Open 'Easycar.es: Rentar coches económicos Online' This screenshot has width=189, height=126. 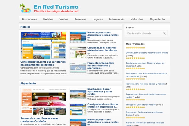click(x=144, y=114)
